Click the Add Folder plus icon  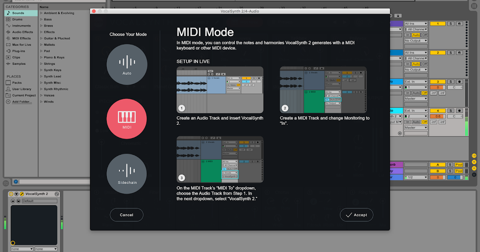(8, 102)
